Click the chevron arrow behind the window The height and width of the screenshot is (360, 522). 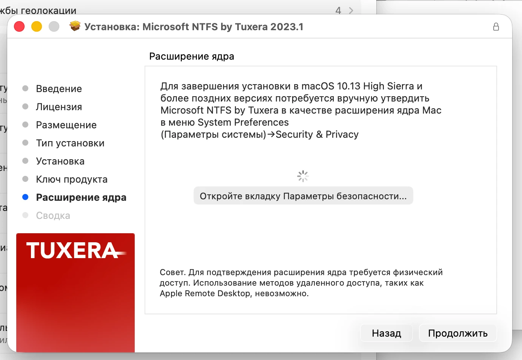click(351, 11)
